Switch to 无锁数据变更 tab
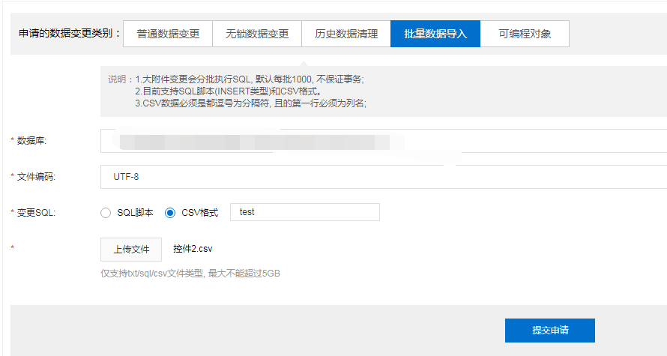 pos(257,34)
